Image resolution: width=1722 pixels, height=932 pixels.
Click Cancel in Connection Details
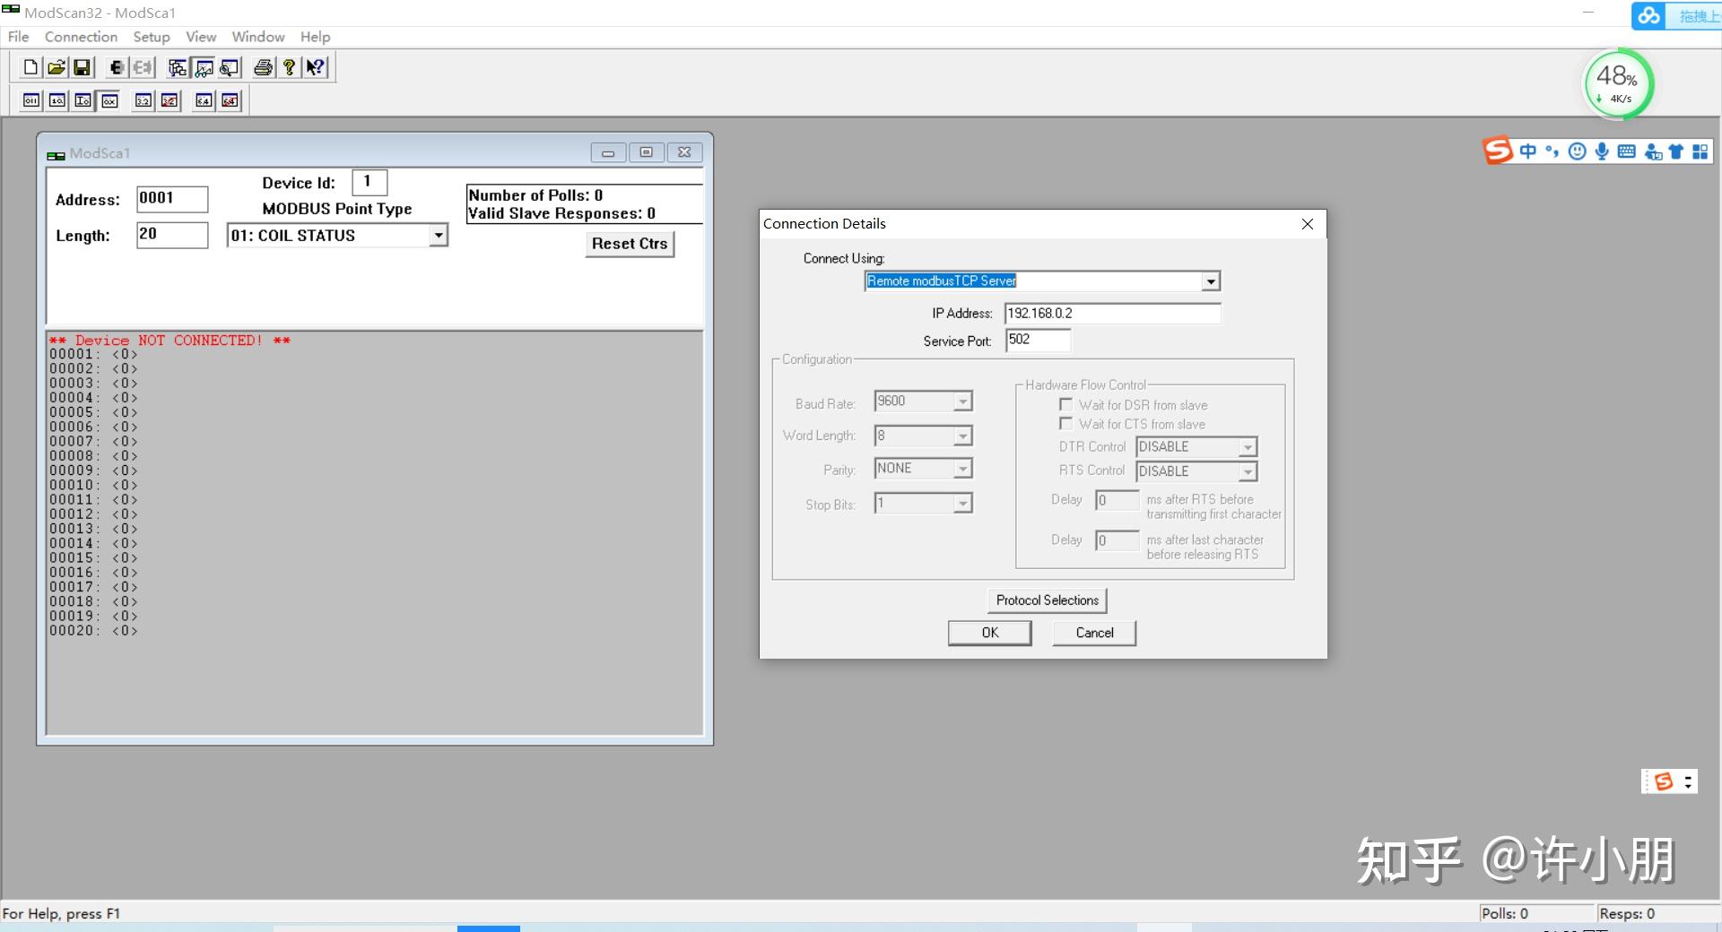(x=1094, y=633)
